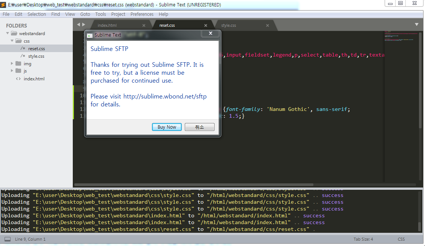Open the Selection menu

[37, 14]
